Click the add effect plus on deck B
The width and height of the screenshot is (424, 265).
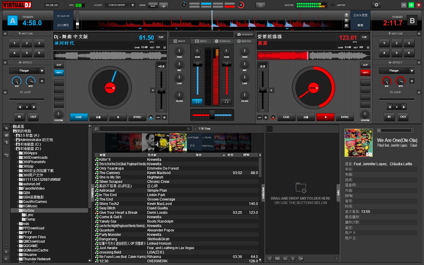(412, 81)
